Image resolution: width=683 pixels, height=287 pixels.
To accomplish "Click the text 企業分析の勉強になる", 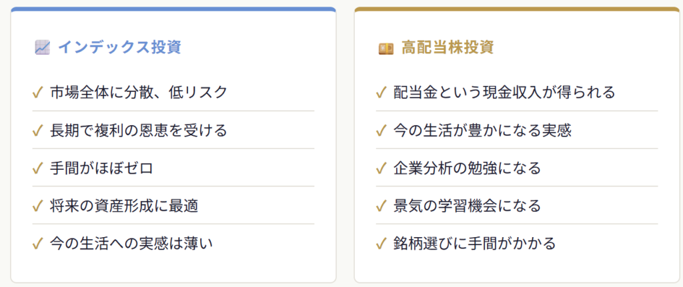I will pyautogui.click(x=467, y=168).
